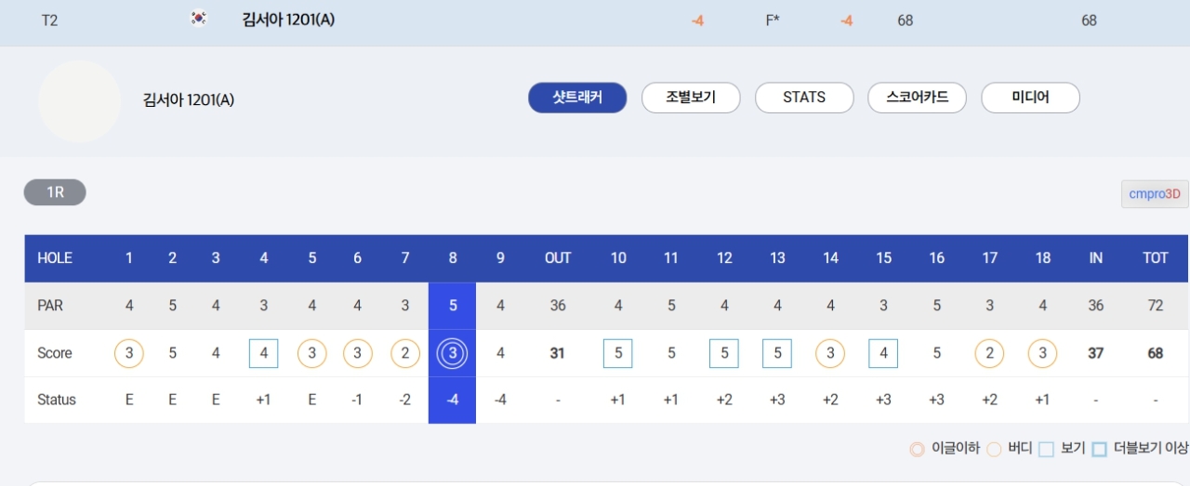Click the 더블보기 이상 legend square

coord(1100,450)
